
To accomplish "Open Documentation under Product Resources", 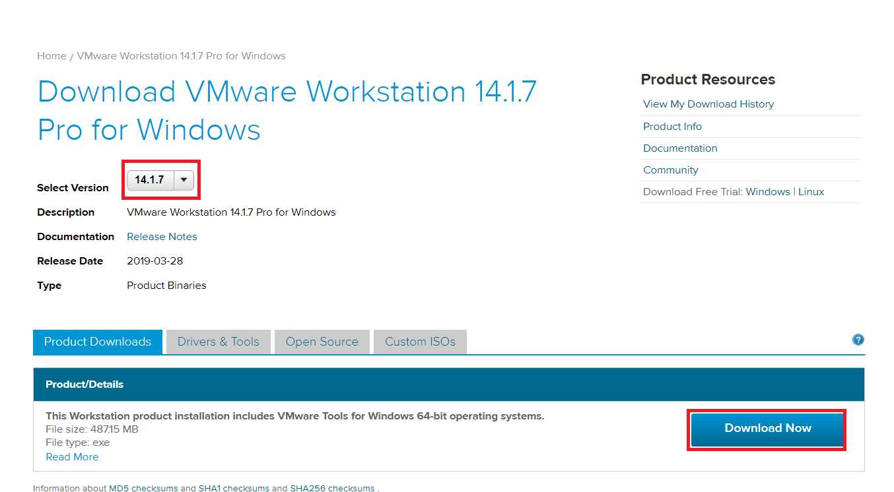I will point(680,148).
